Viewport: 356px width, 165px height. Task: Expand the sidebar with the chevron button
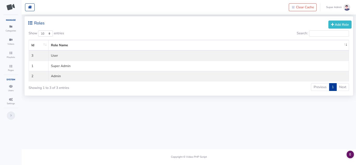(11, 116)
